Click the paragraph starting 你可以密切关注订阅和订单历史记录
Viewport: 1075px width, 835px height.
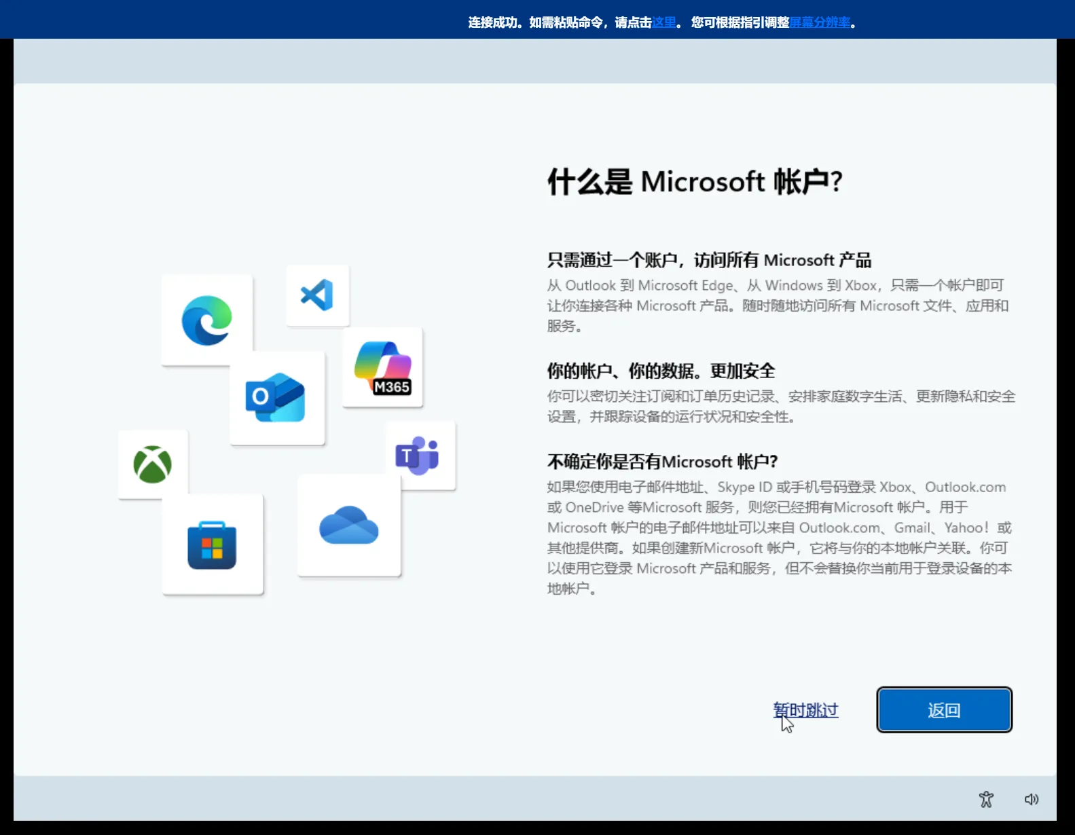(781, 406)
